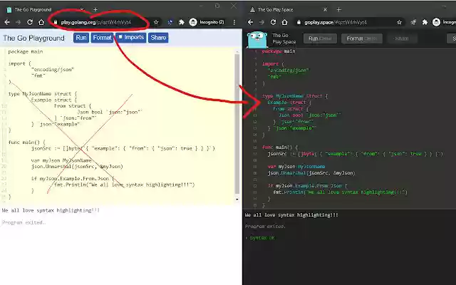
Task: Click the pinned extension icon beside the left star
Action: click(170, 22)
